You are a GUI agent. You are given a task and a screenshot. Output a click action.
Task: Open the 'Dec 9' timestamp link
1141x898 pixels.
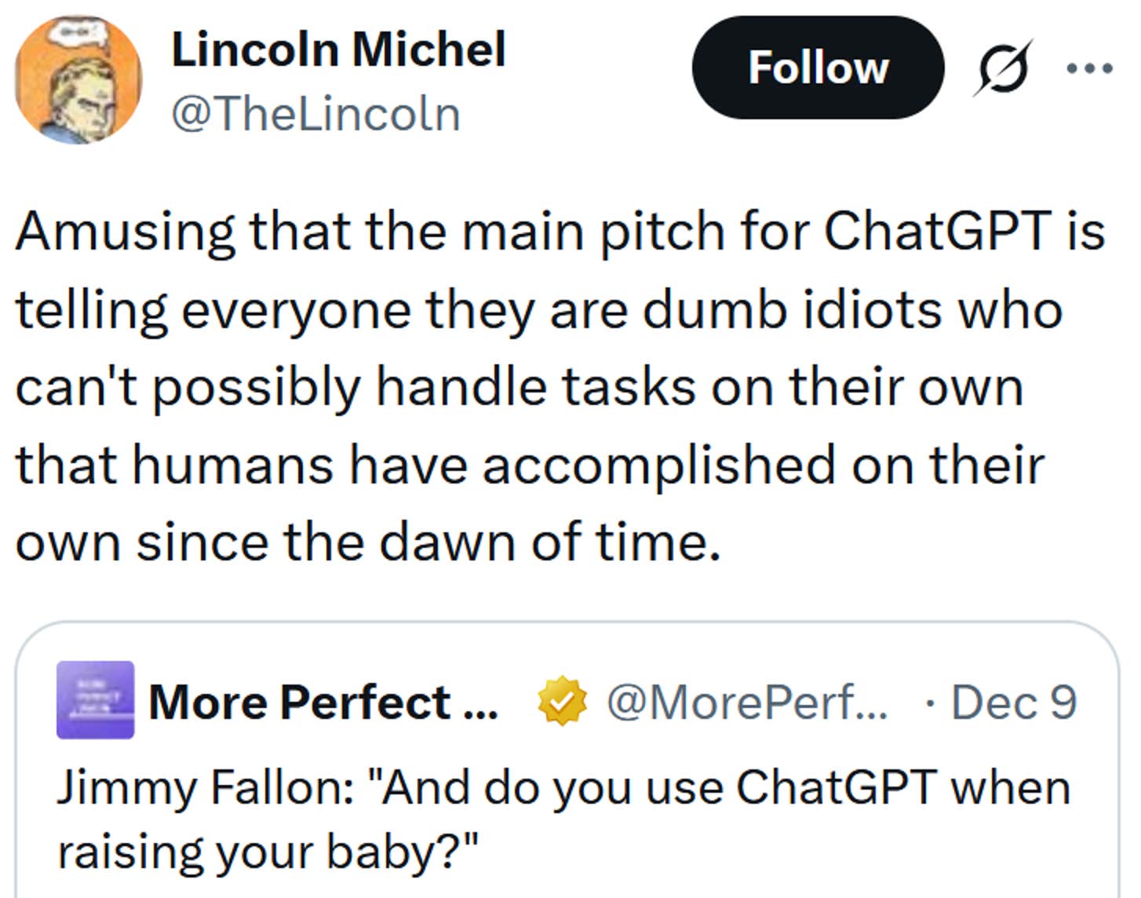1015,701
